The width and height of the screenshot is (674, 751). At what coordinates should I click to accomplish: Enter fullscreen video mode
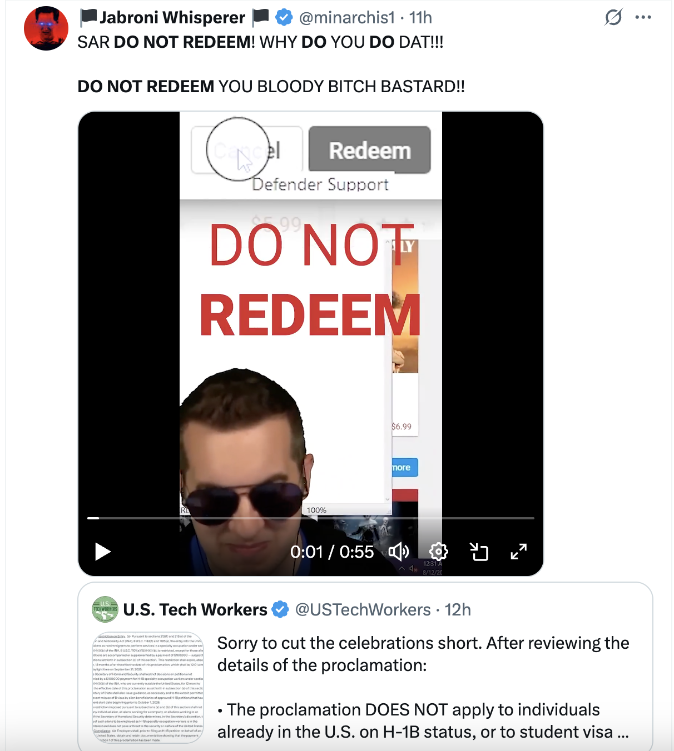(519, 552)
